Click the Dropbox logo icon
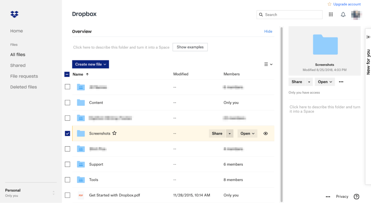This screenshot has width=371, height=203. [14, 14]
